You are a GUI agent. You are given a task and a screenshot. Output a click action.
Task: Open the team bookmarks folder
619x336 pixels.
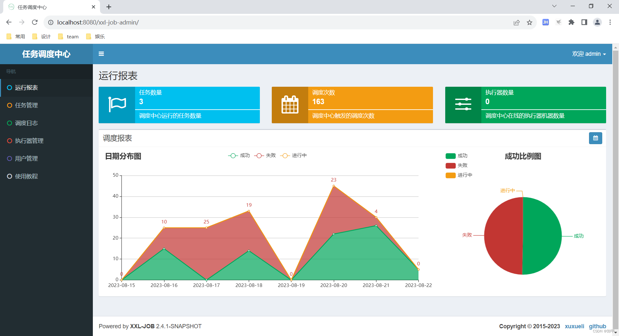click(x=68, y=36)
